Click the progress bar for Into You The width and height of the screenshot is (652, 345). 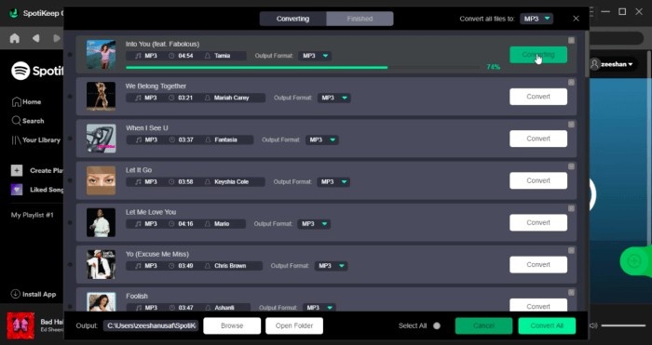[303, 67]
